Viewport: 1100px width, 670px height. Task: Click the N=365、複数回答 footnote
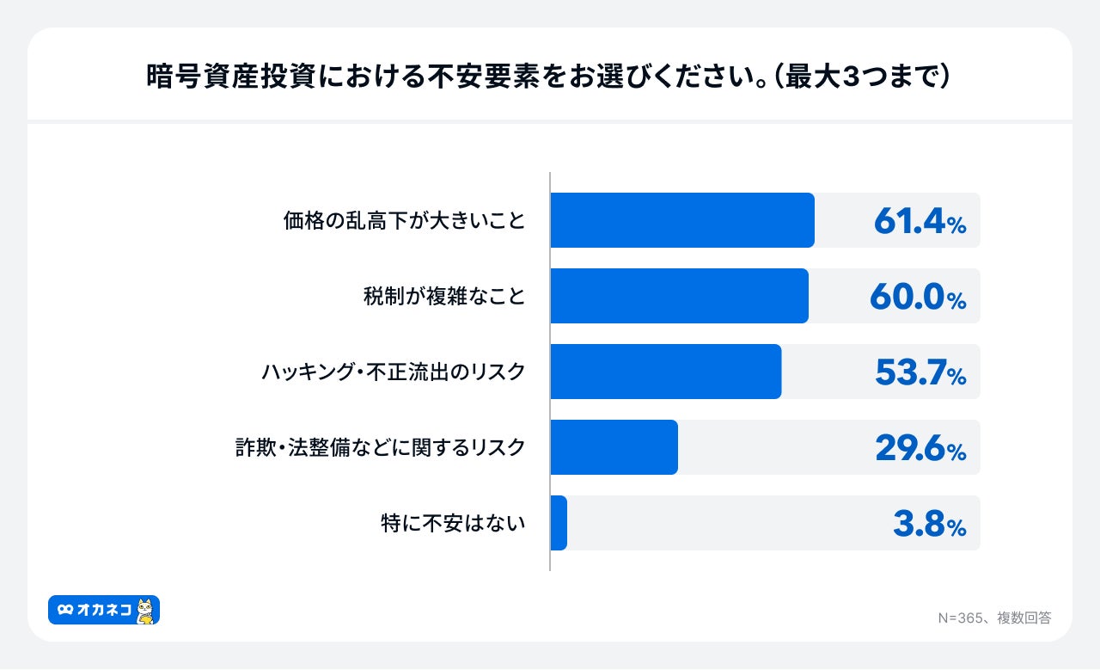(993, 618)
